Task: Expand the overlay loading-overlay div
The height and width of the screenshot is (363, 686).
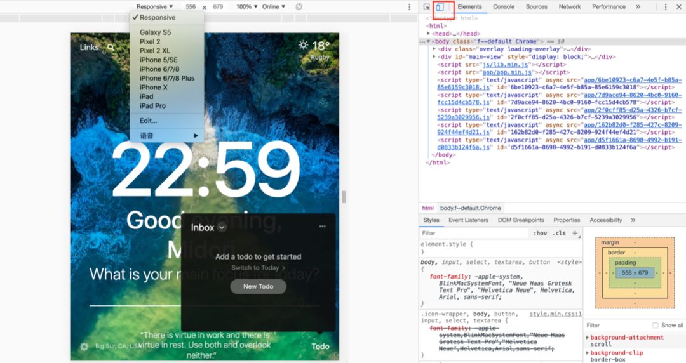Action: click(434, 49)
